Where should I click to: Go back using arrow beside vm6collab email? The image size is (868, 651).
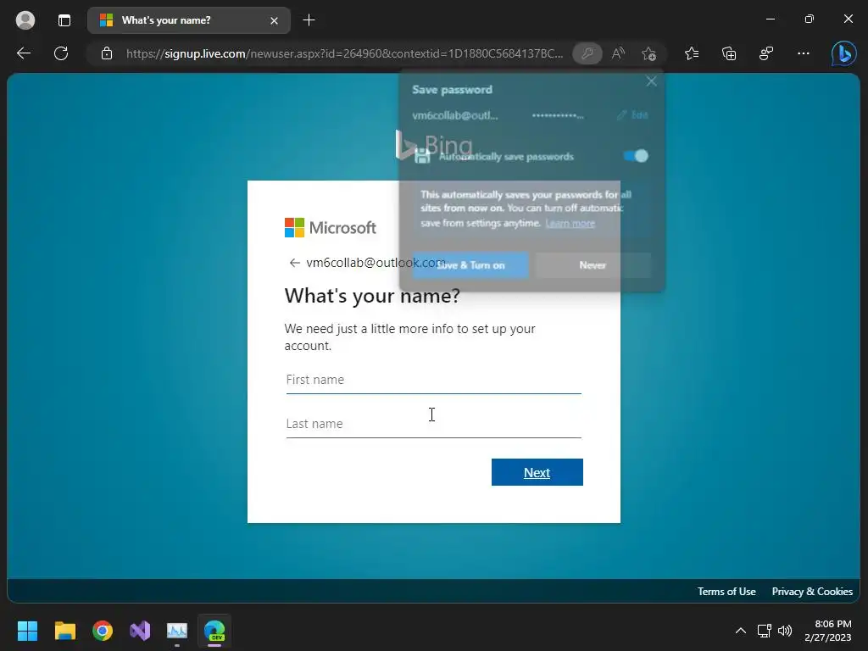click(x=294, y=263)
